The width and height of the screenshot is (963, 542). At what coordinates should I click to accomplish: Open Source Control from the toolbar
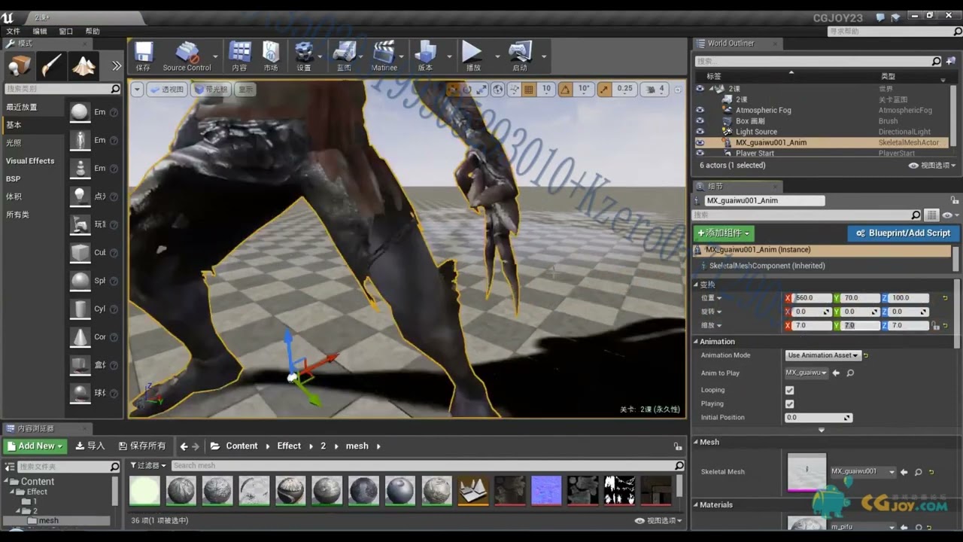(187, 54)
